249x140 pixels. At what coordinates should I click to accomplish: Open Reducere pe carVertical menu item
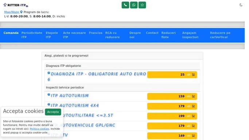click(220, 35)
